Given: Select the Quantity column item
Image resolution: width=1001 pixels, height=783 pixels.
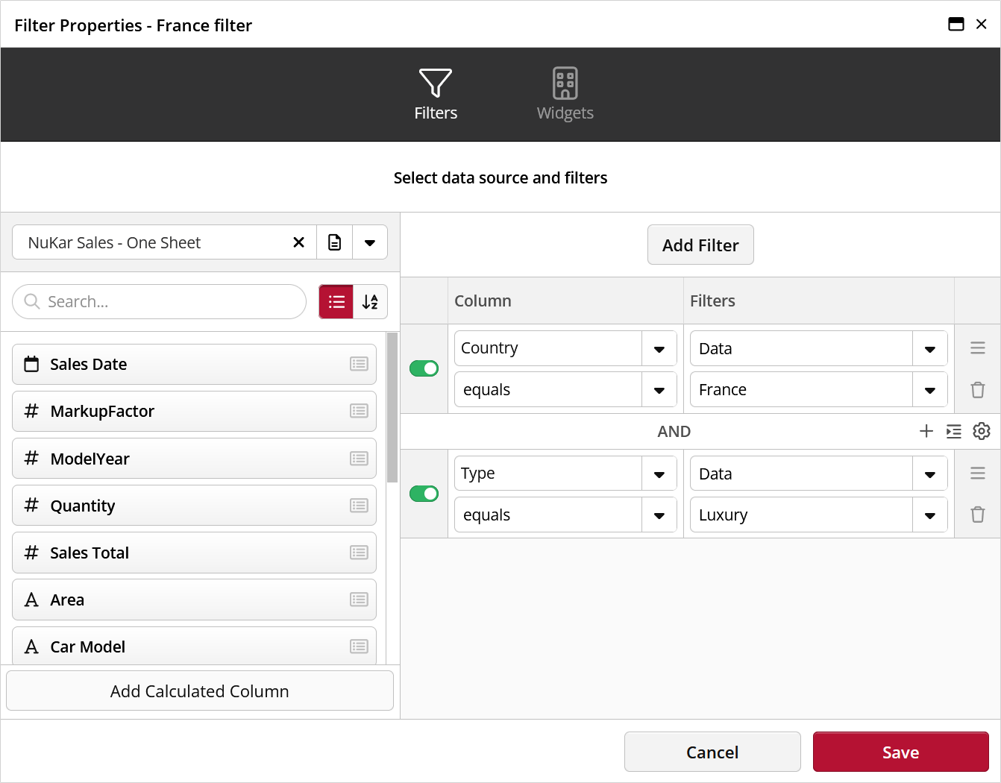Looking at the screenshot, I should coord(194,506).
